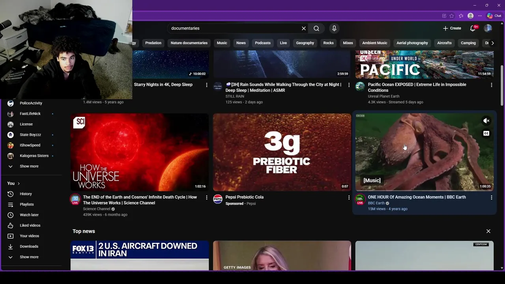Select the Podcasts filter chip
The height and width of the screenshot is (284, 505).
pyautogui.click(x=263, y=43)
